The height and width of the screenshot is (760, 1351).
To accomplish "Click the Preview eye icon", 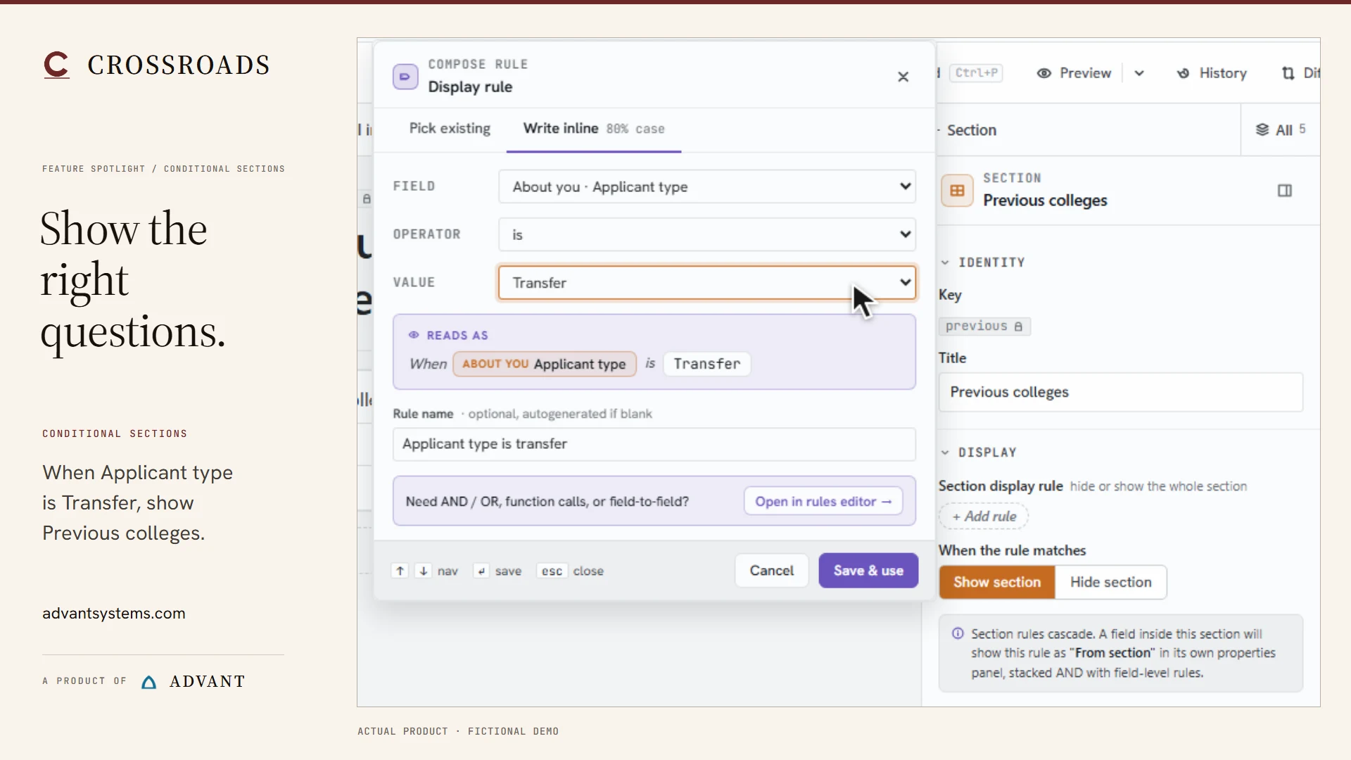I will (1044, 73).
